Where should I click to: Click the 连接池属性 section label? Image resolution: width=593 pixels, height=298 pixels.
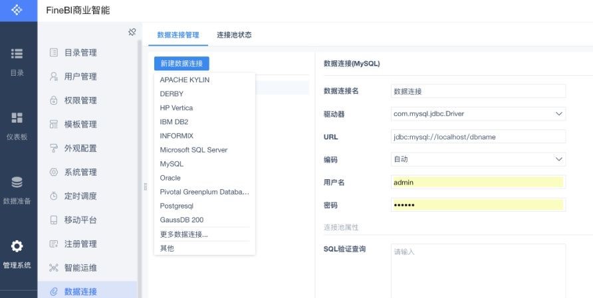tap(341, 228)
